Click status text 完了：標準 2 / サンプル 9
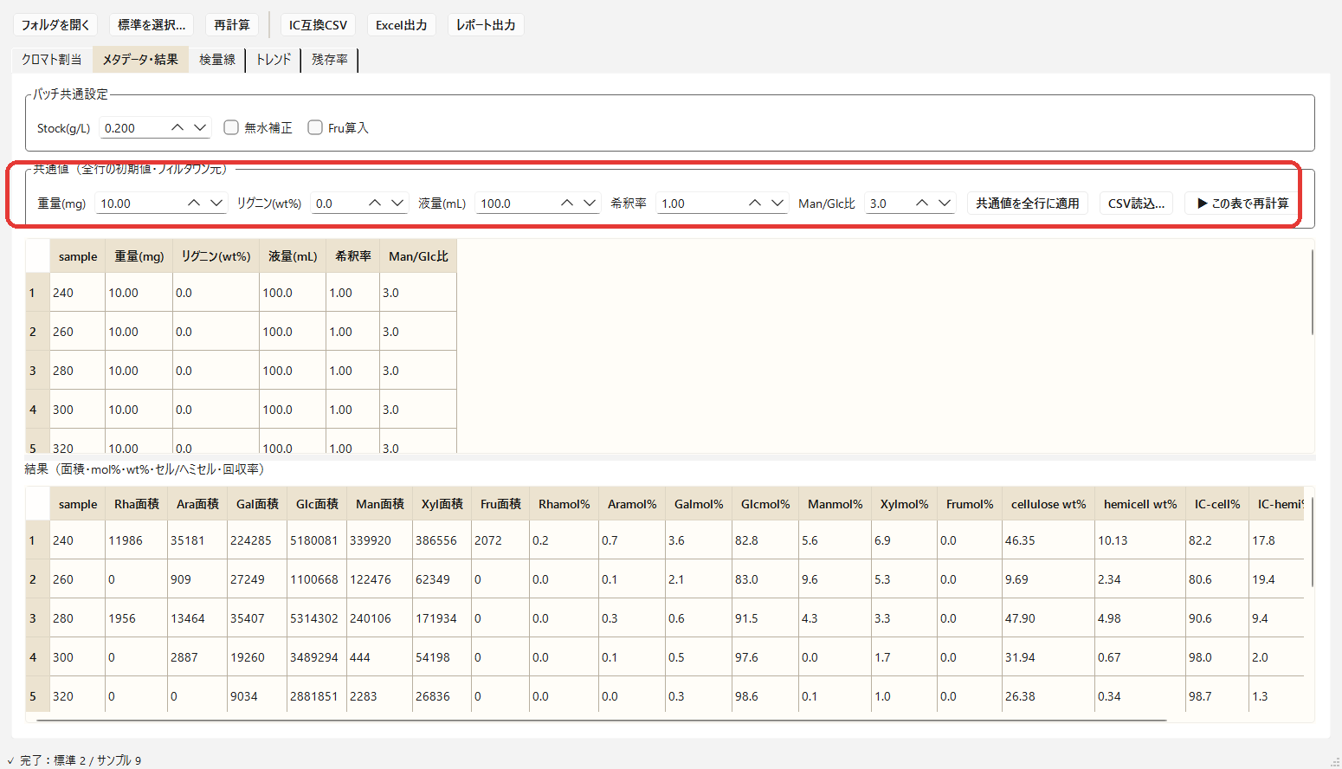The image size is (1342, 769). tap(80, 760)
